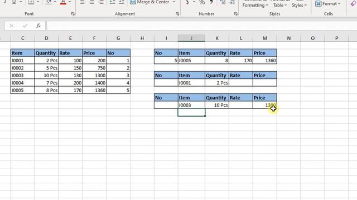Screen dimensions: 357x200
Task: Apply cell borders using the Borders icon
Action: click(31, 2)
